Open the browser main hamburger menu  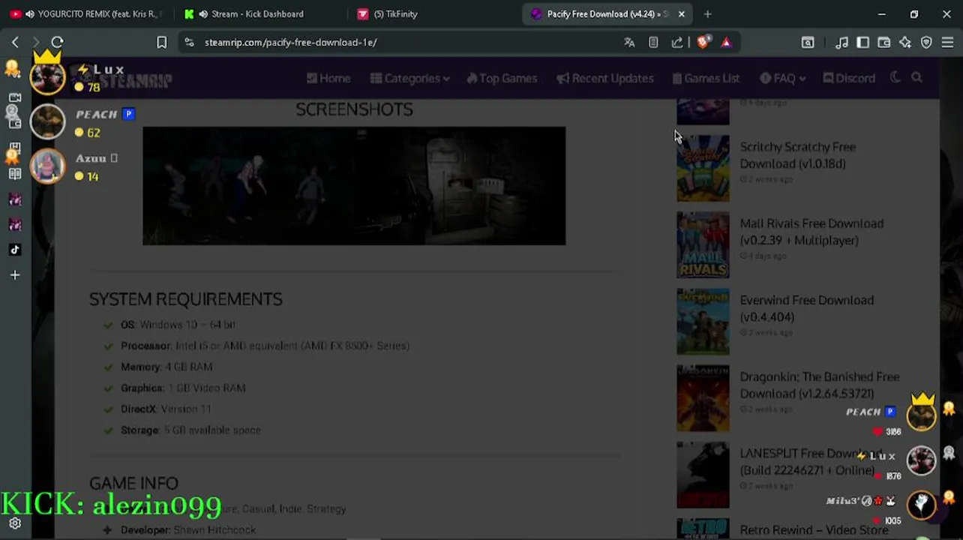coord(947,43)
